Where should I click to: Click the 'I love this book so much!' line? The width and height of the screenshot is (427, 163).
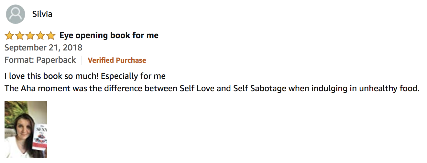(x=85, y=77)
